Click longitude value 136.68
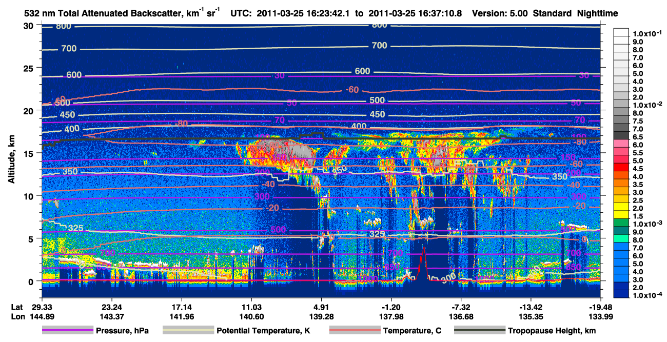 461,316
